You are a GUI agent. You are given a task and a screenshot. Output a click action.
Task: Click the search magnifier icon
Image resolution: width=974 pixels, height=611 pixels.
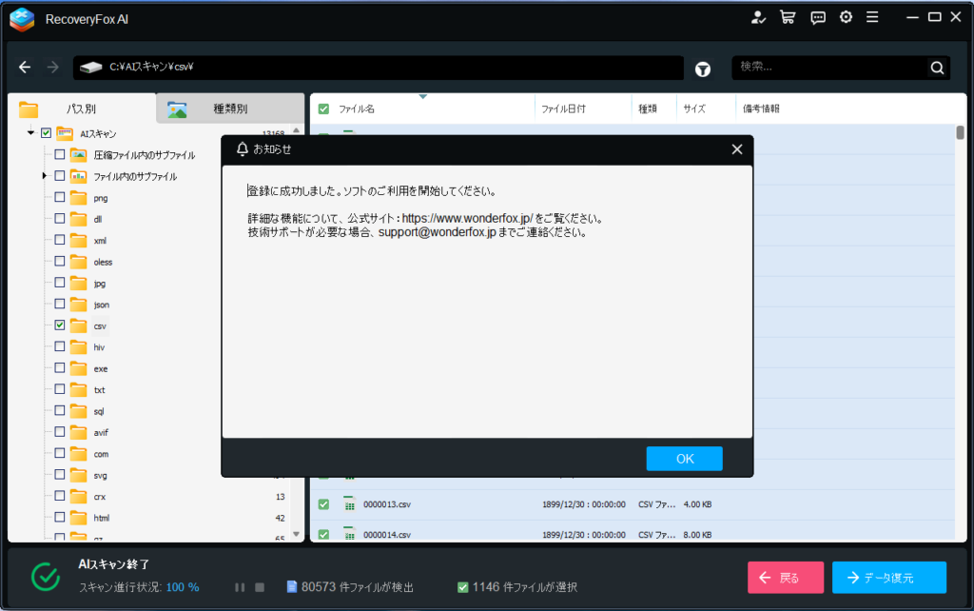point(937,68)
